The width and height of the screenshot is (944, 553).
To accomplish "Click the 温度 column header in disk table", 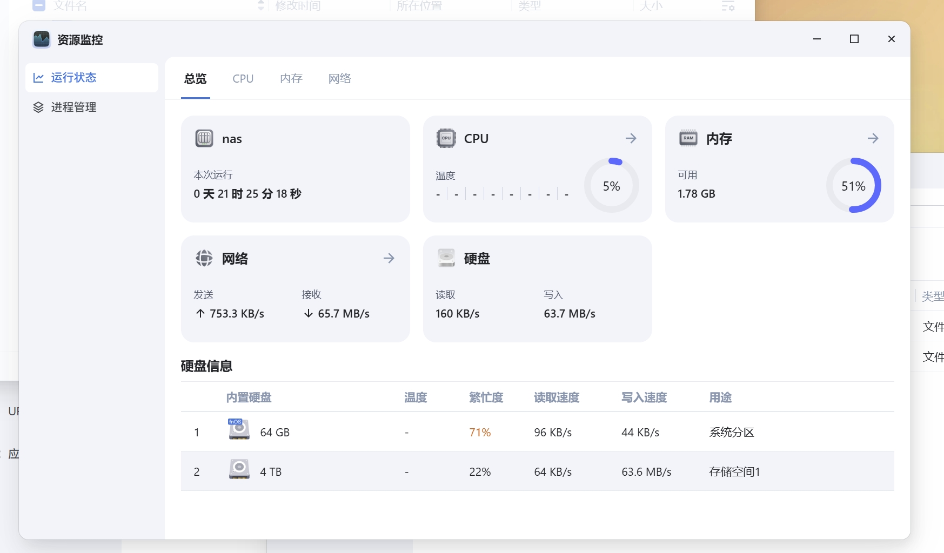I will 416,397.
